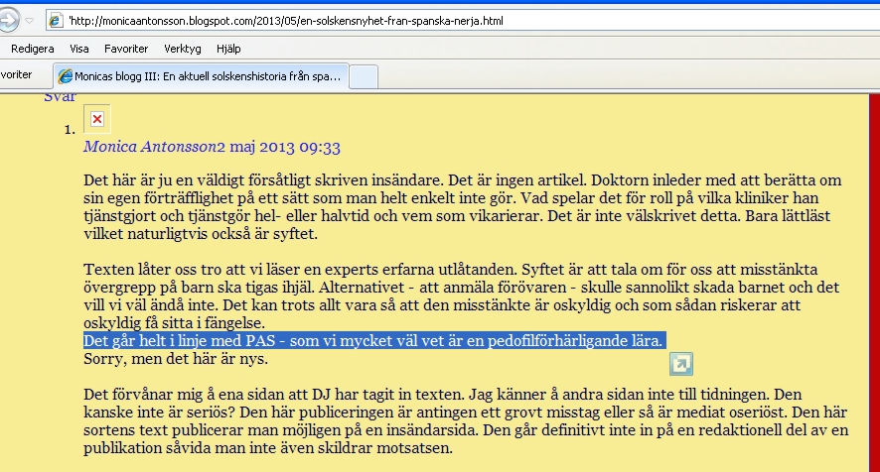
Task: Open the Verktyg menu
Action: (x=183, y=49)
